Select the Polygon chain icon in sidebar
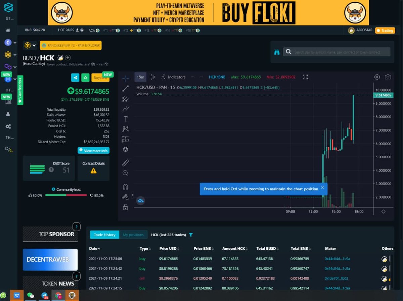This screenshot has width=403, height=301. click(8, 67)
